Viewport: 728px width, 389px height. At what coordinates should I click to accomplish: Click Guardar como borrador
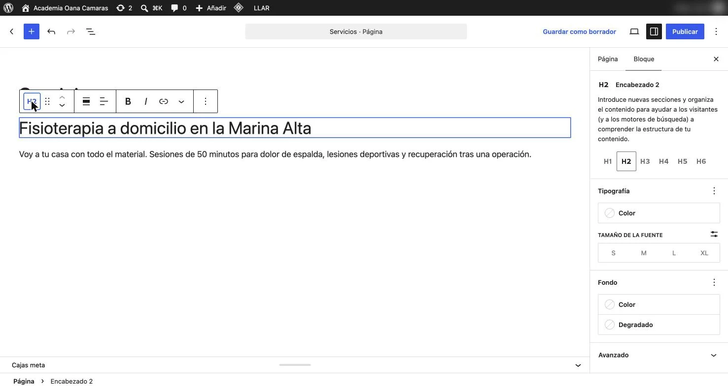(x=580, y=31)
